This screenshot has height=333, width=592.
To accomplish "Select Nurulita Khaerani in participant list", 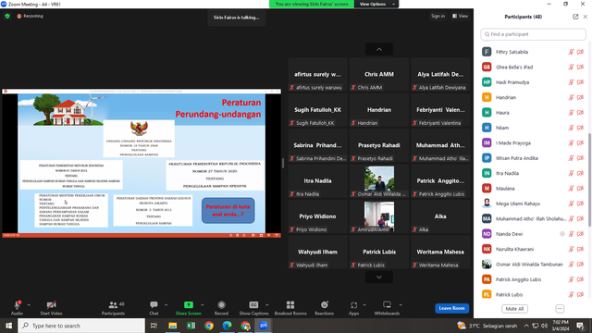I will [533, 249].
